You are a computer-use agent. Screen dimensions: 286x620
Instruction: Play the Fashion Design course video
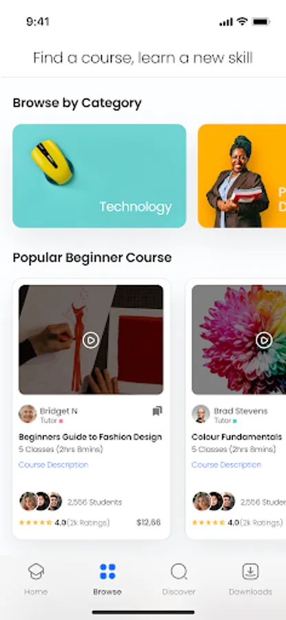click(90, 340)
